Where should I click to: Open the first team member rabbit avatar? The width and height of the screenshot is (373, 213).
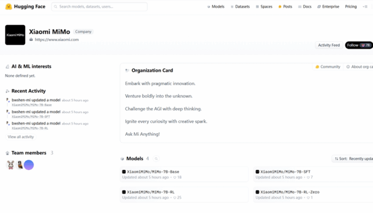[11, 165]
